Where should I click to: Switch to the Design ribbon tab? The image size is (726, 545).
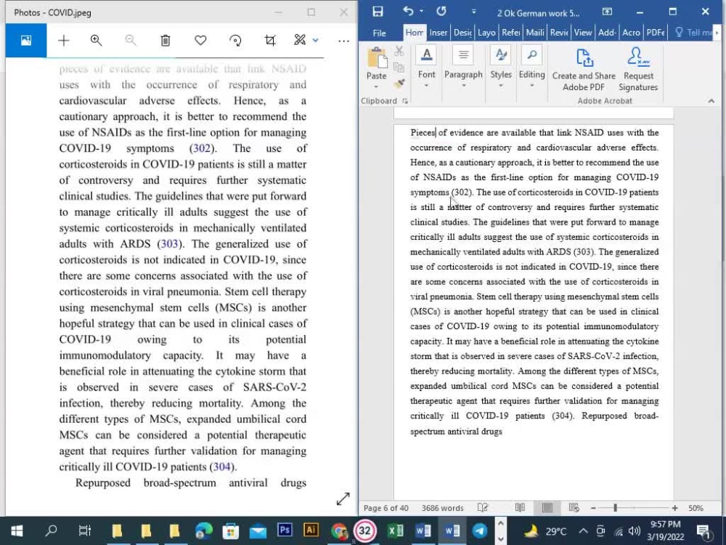[x=462, y=33]
